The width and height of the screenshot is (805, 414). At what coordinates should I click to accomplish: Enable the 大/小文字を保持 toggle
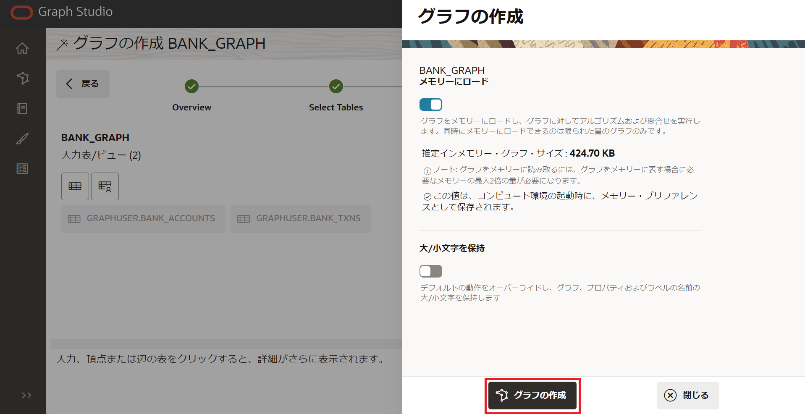(430, 271)
